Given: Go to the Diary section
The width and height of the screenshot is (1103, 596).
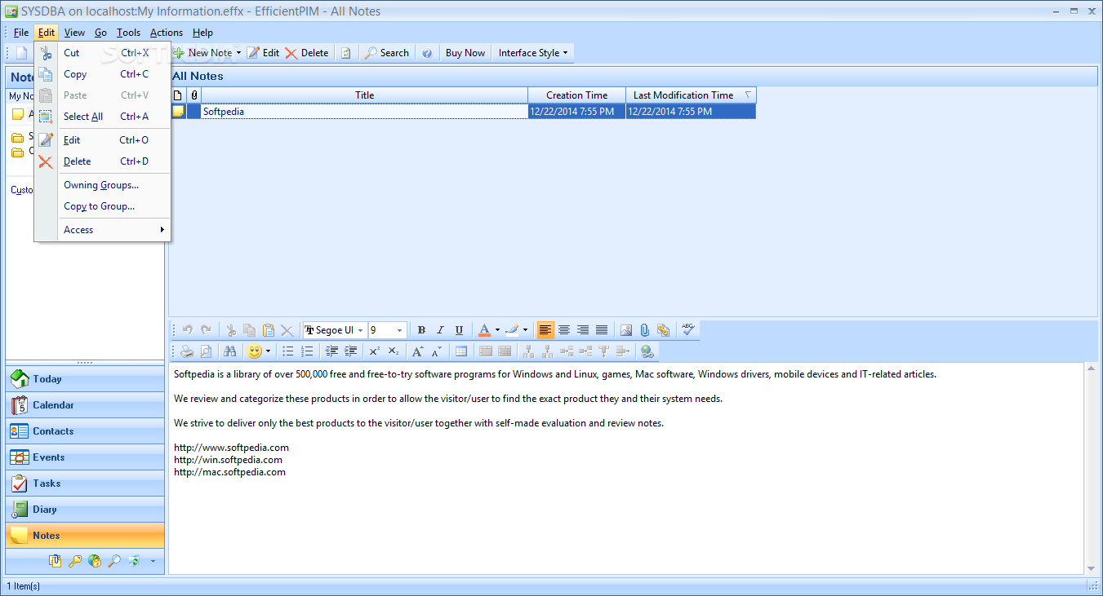Looking at the screenshot, I should point(85,510).
